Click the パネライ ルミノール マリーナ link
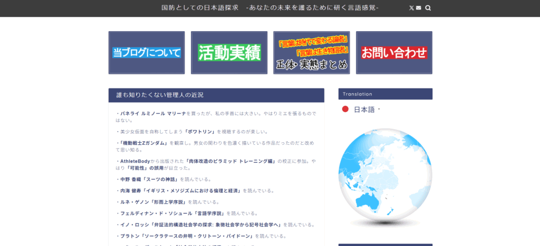The height and width of the screenshot is (246, 540). [x=153, y=114]
